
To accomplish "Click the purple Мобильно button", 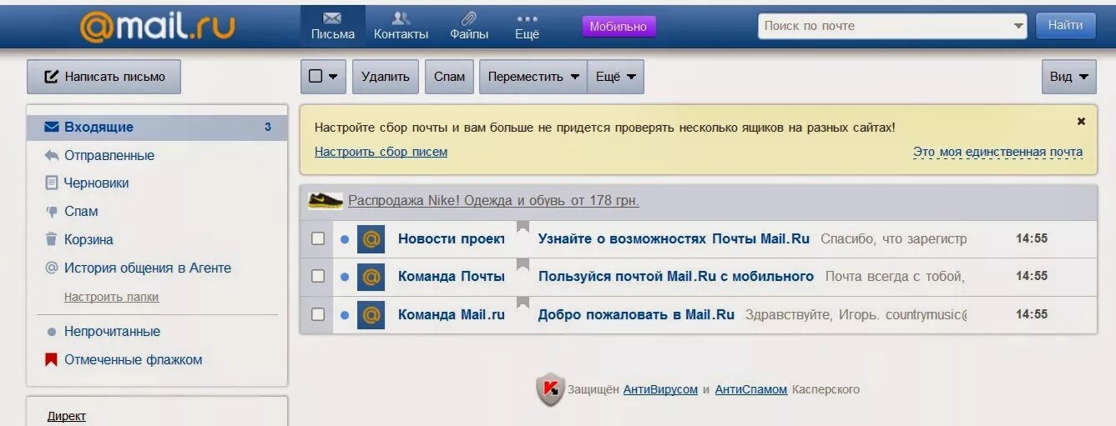I will pyautogui.click(x=619, y=26).
